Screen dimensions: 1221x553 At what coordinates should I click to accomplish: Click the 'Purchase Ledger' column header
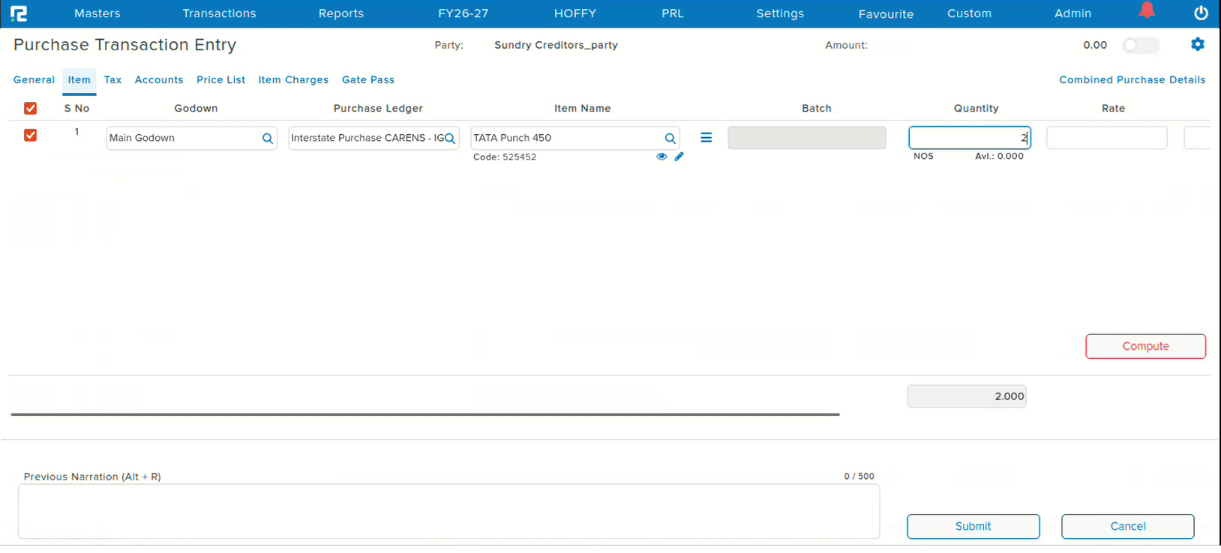[x=378, y=109]
